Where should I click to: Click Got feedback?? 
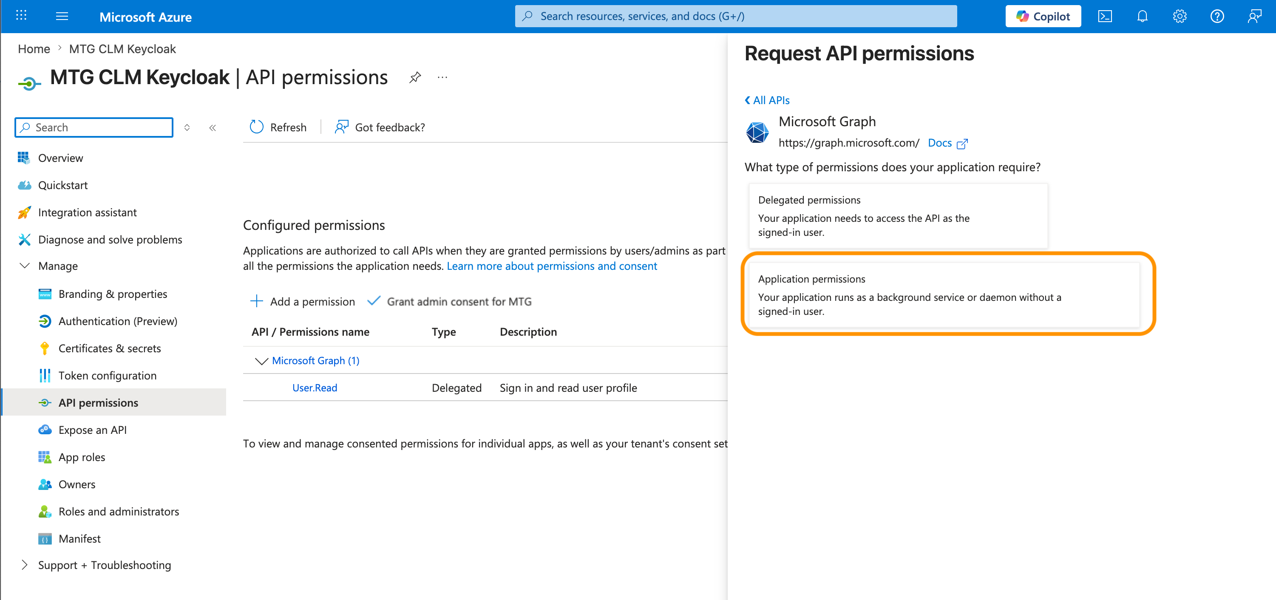click(x=380, y=127)
